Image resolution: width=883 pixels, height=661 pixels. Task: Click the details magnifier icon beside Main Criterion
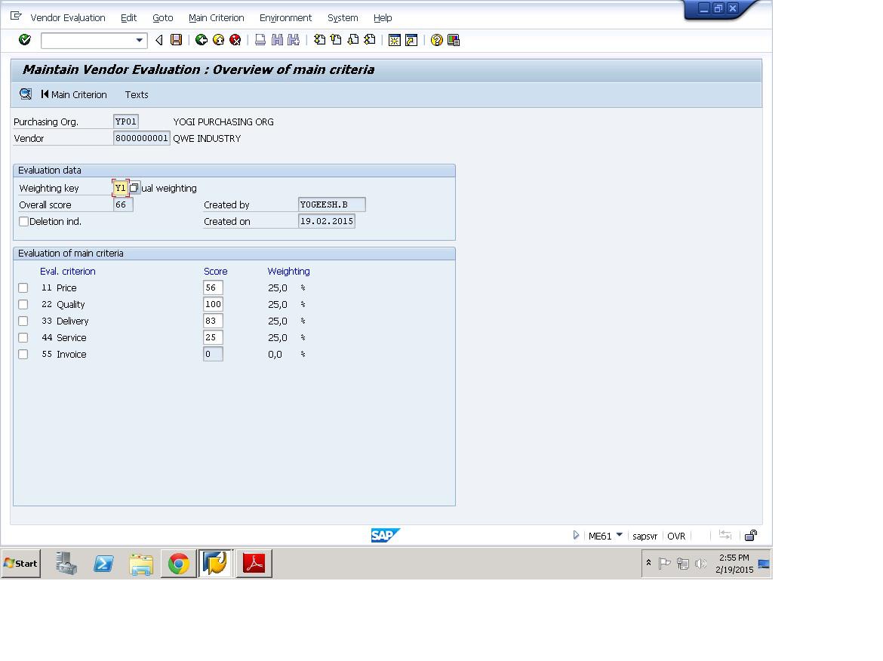(26, 94)
